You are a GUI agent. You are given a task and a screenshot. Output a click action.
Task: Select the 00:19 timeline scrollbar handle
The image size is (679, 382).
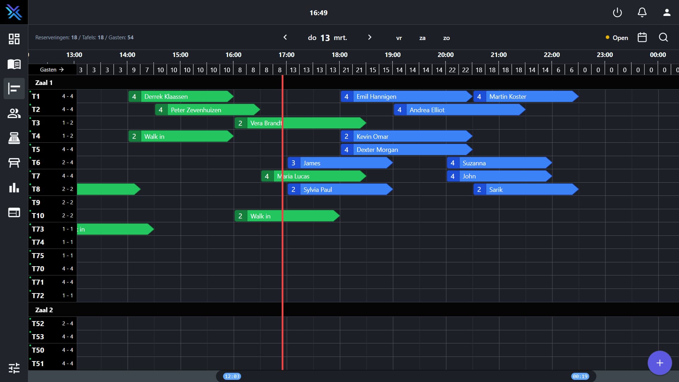pyautogui.click(x=580, y=376)
